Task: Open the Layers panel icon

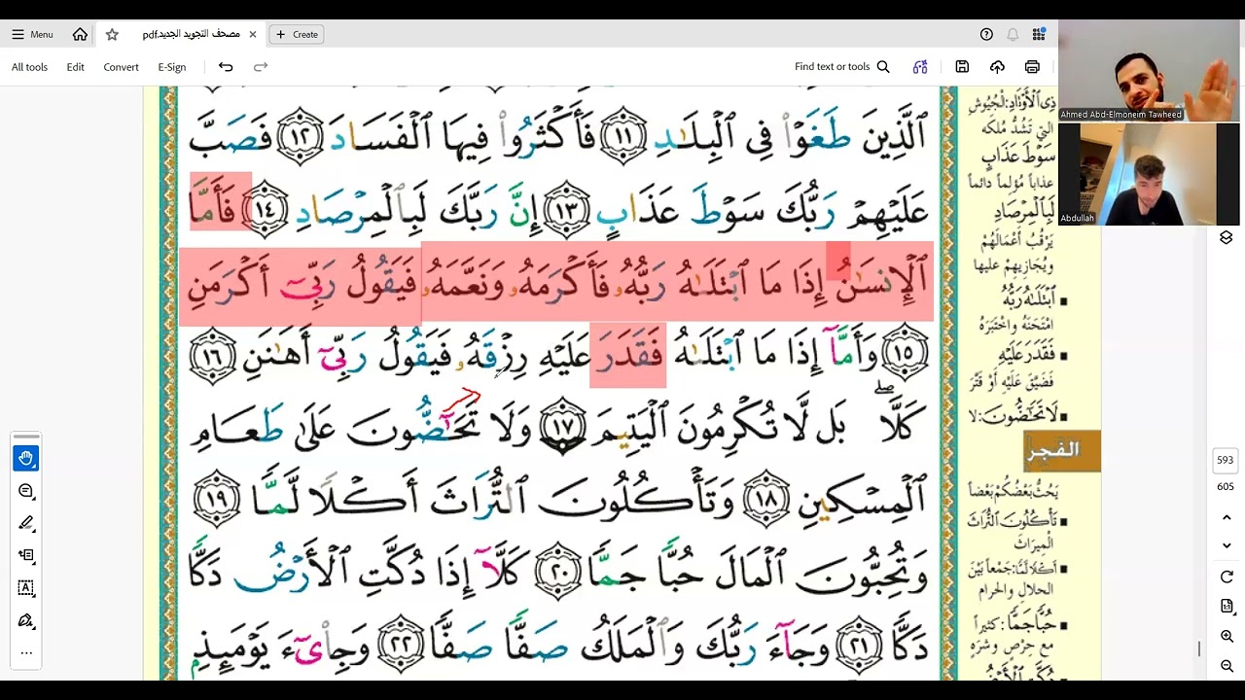Action: pos(1226,238)
